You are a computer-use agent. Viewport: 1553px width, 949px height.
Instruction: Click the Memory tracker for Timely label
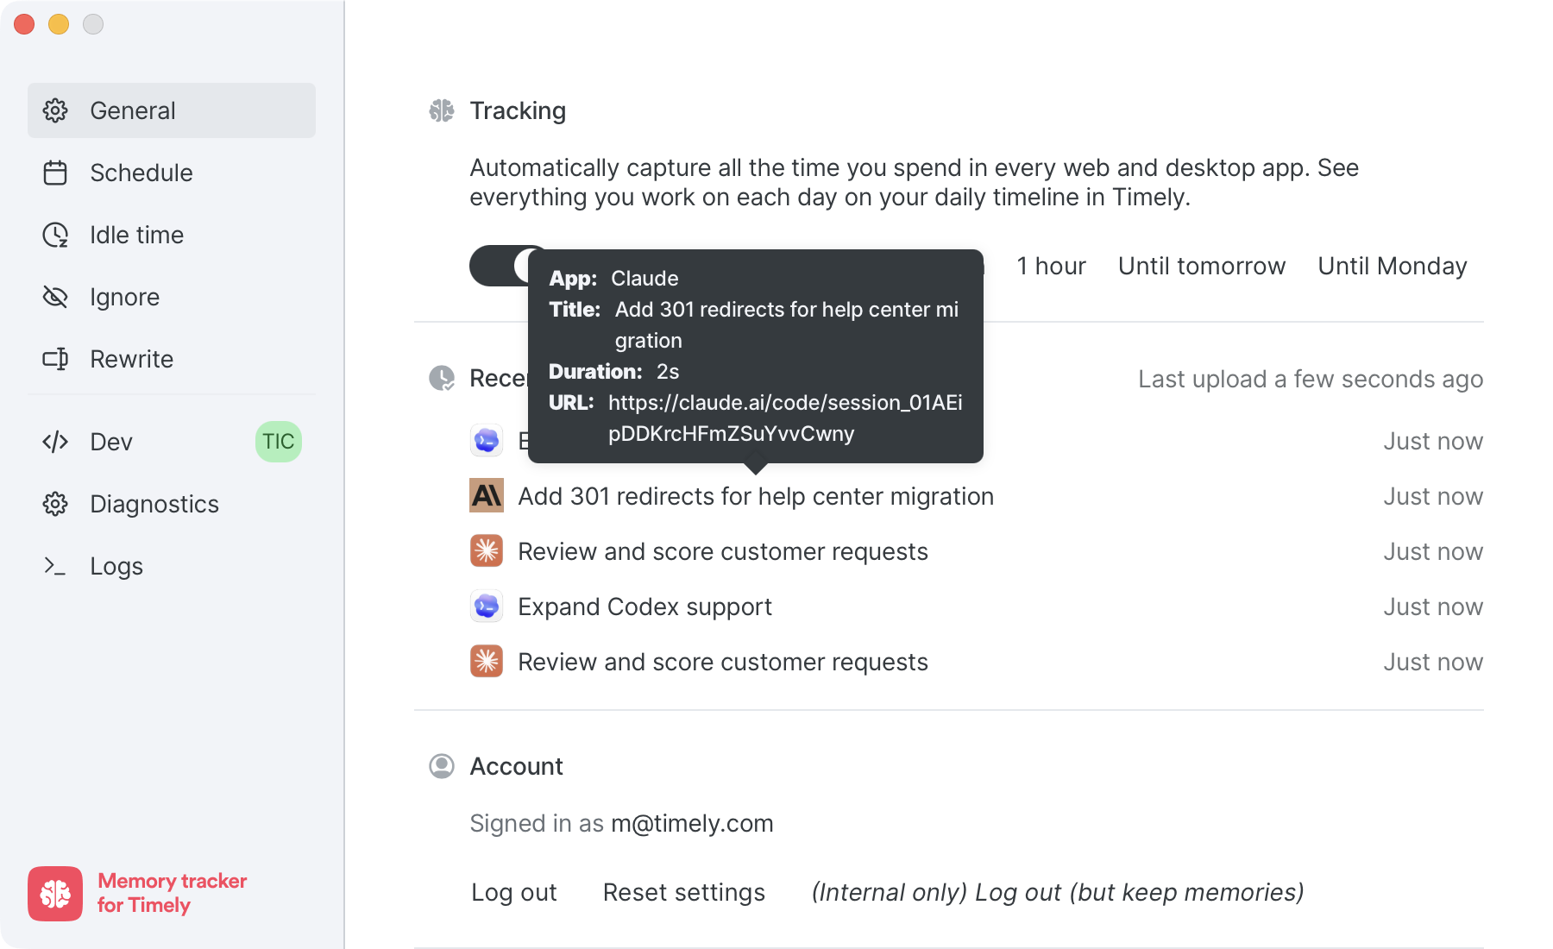pyautogui.click(x=173, y=893)
